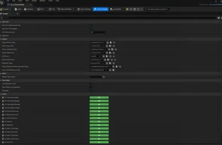
Task: Open the Window menu in the menu bar
Action: 42,1
